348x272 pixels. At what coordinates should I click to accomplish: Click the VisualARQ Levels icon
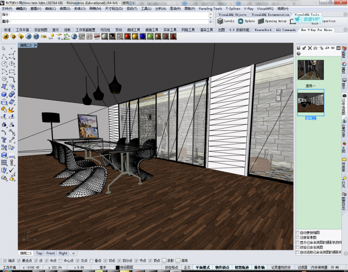click(226, 21)
